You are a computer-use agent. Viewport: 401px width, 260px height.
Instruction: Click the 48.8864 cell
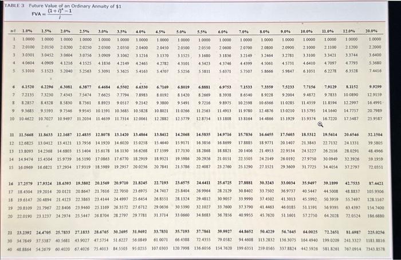24,249
